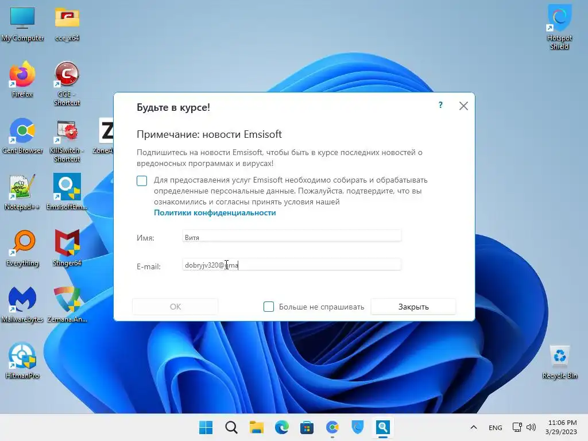Open Microsoft Store from the taskbar
588x441 pixels.
point(307,427)
